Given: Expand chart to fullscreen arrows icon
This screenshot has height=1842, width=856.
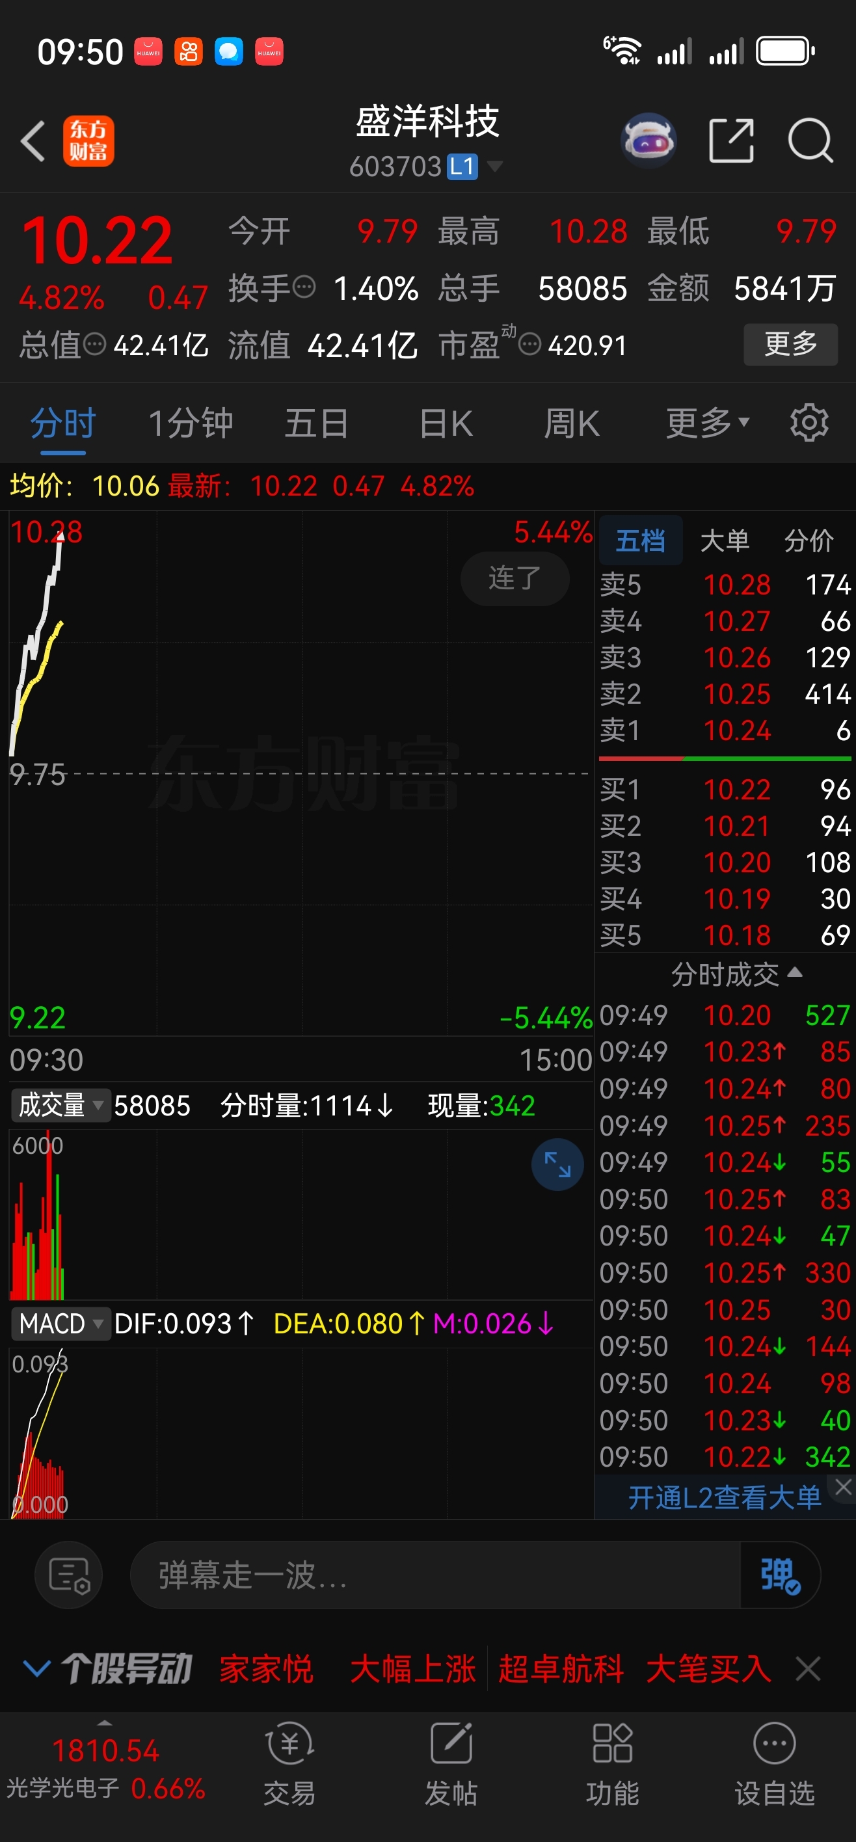Looking at the screenshot, I should point(557,1165).
